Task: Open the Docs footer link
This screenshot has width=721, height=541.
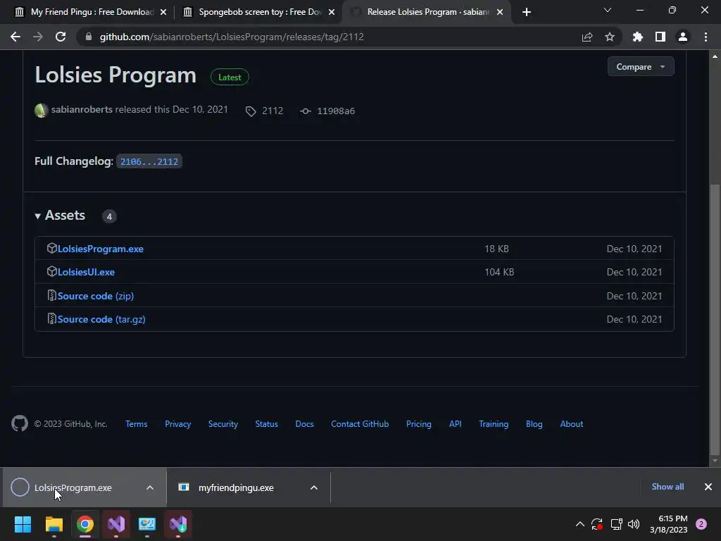Action: coord(304,424)
